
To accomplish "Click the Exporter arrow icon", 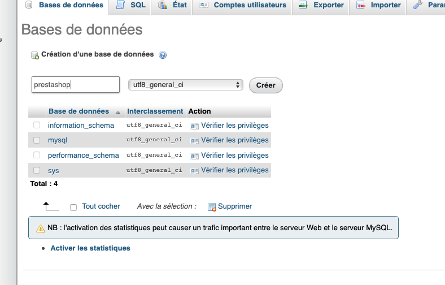I will 303,5.
